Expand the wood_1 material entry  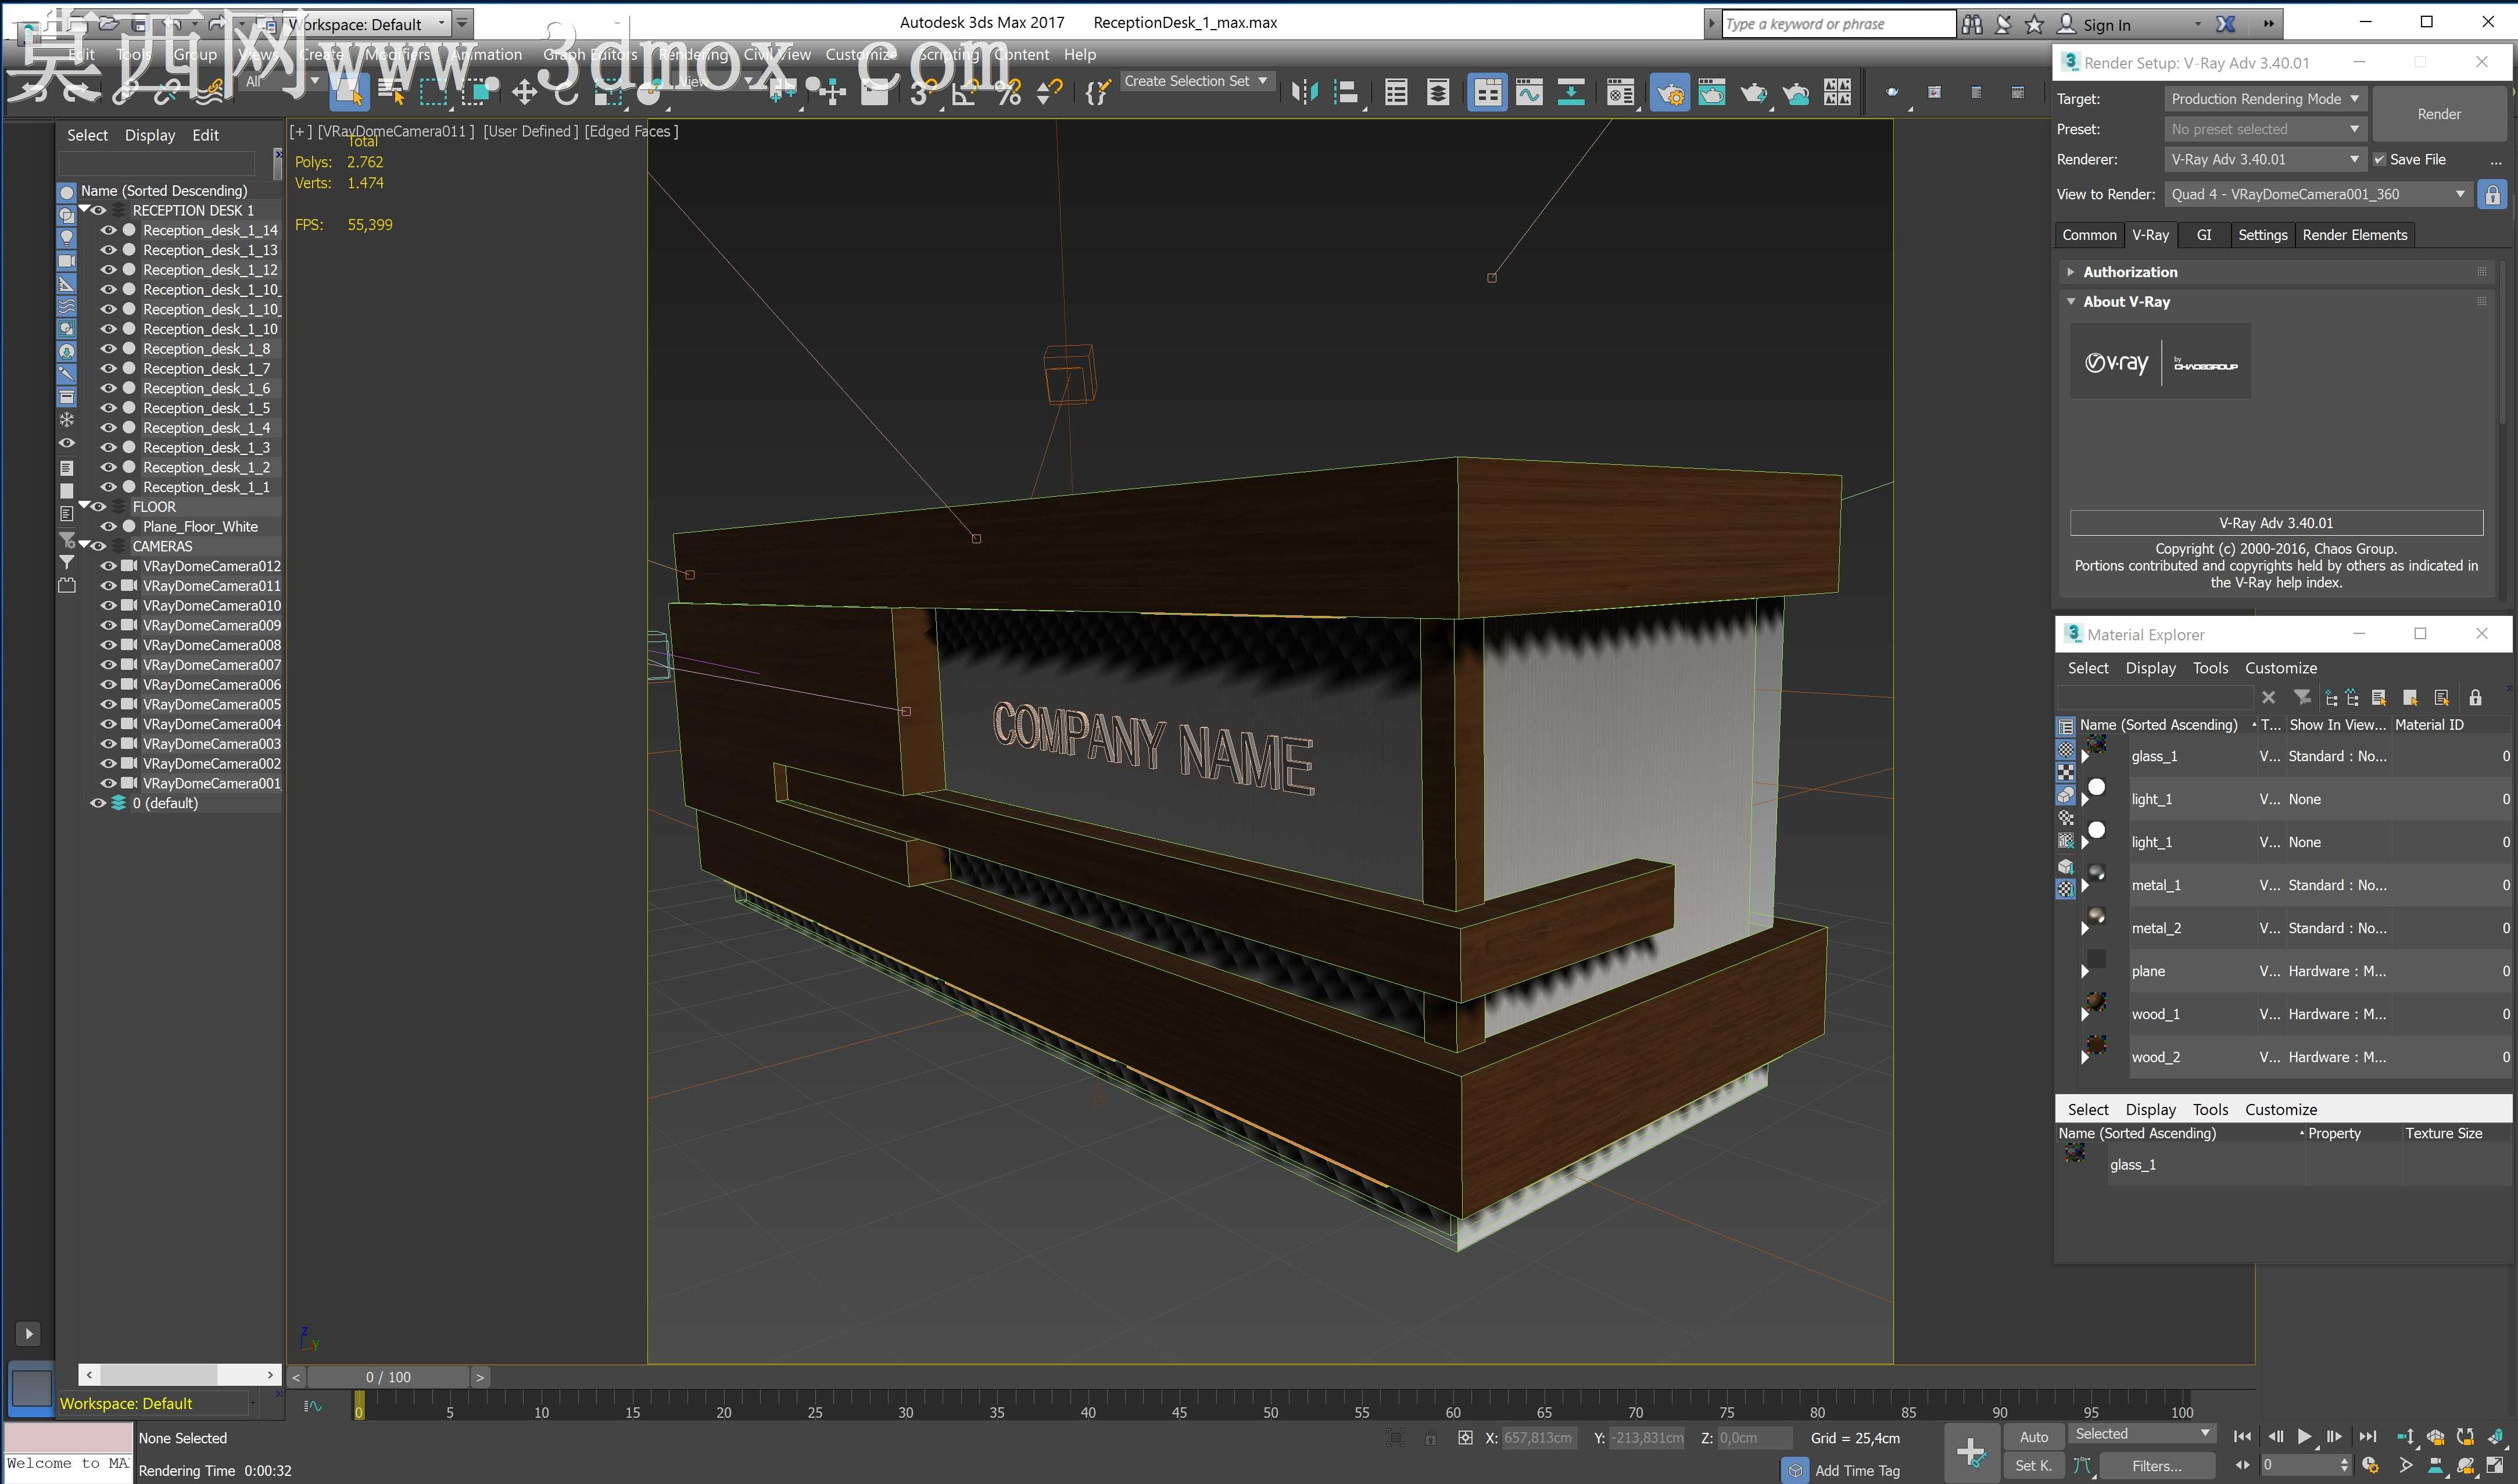pyautogui.click(x=2084, y=1014)
